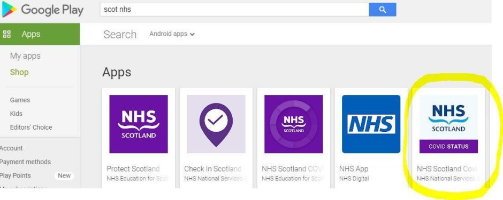Screen dimensions: 503x200
Task: Click the search field containing scot nhs
Action: (234, 10)
